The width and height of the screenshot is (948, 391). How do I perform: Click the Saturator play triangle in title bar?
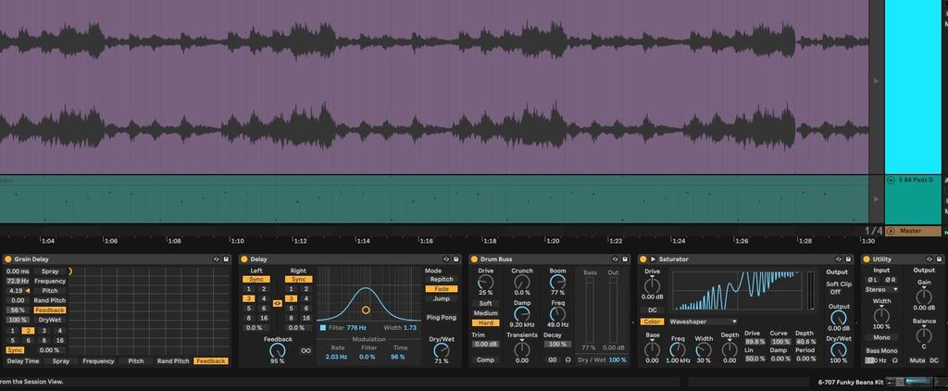click(x=654, y=259)
